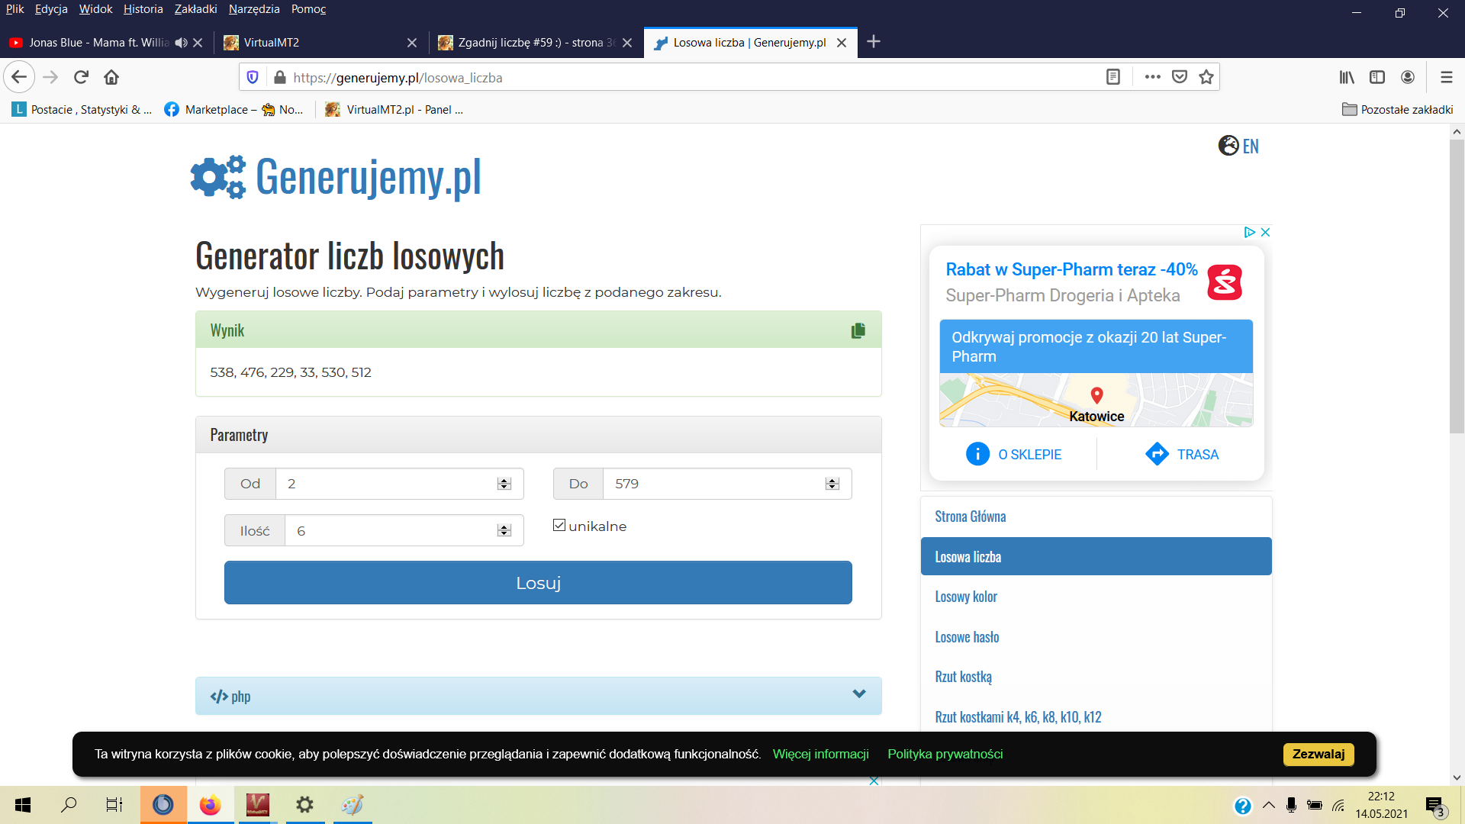1465x824 pixels.
Task: Open Pozostałe zakładki bookmarks folder
Action: coord(1397,110)
